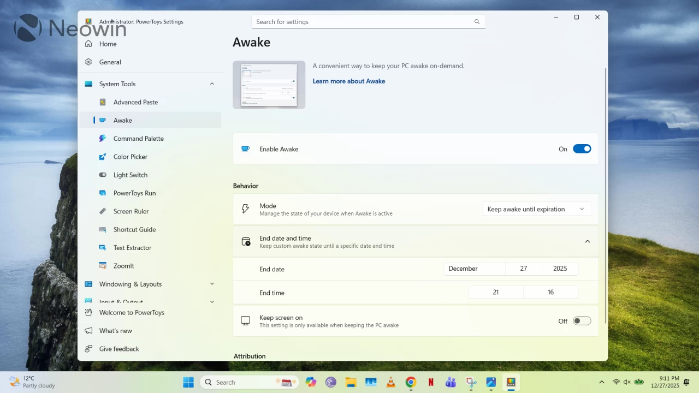Click the What's new megaphone icon
This screenshot has width=699, height=393.
click(x=88, y=331)
